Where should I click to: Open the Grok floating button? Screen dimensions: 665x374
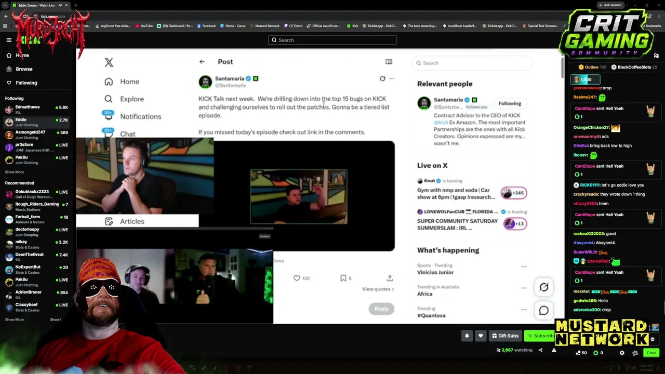pos(543,287)
